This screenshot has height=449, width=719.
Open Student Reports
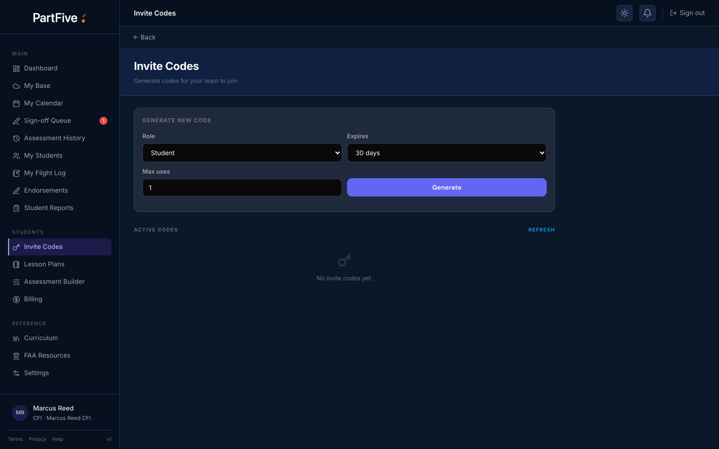[60, 208]
